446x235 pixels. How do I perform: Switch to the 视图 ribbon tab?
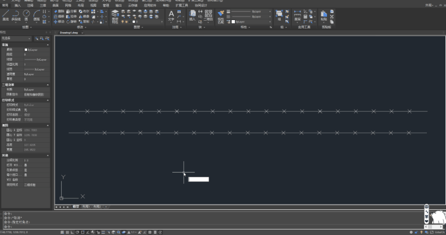tap(93, 6)
